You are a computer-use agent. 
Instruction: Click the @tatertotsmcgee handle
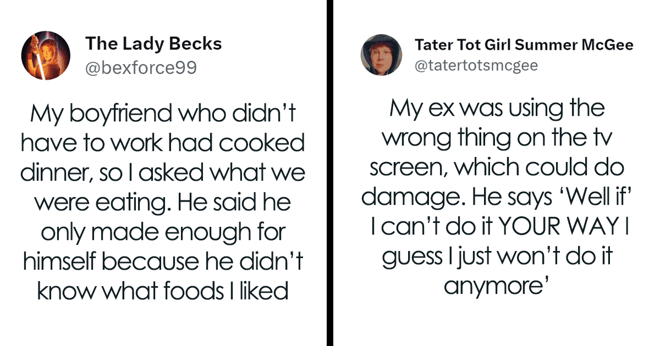coord(476,66)
